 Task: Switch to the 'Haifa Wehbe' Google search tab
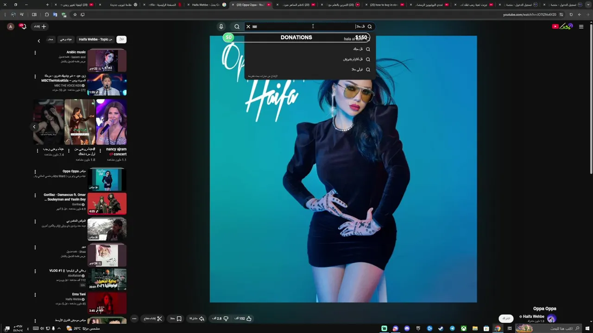click(206, 5)
